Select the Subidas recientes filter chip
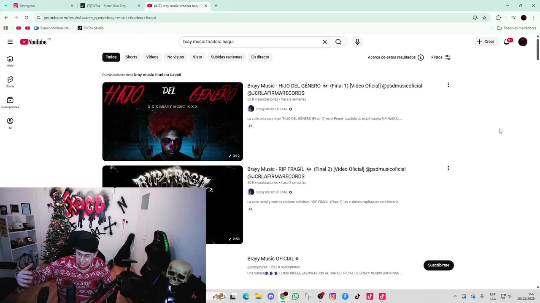The height and width of the screenshot is (303, 540). pos(227,57)
